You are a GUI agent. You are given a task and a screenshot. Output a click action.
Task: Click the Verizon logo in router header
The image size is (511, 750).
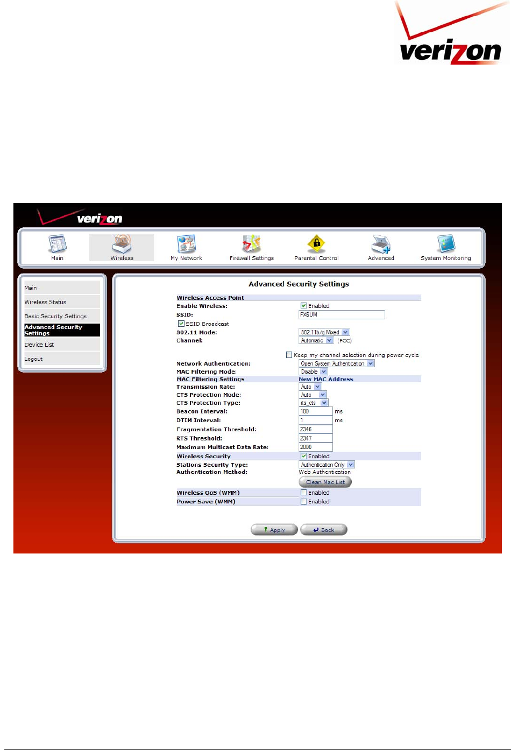click(x=80, y=217)
